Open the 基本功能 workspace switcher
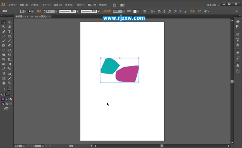The height and width of the screenshot is (148, 242). [x=213, y=5]
